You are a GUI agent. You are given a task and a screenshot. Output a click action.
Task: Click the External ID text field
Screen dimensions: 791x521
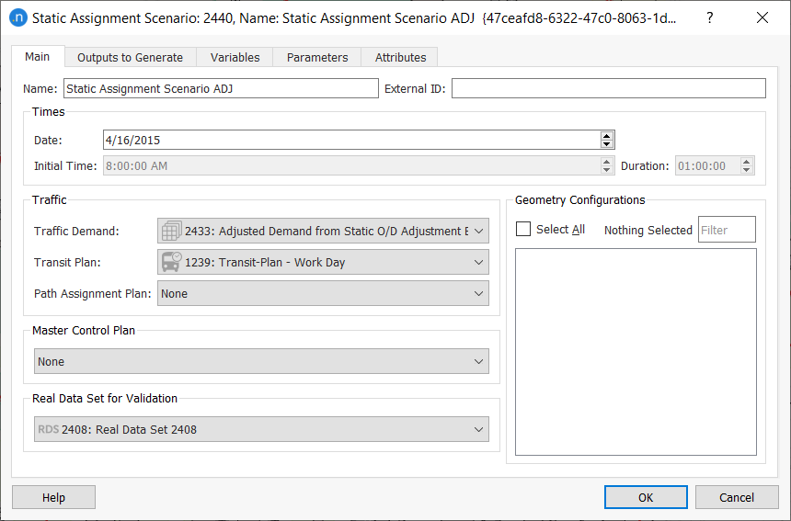(608, 88)
